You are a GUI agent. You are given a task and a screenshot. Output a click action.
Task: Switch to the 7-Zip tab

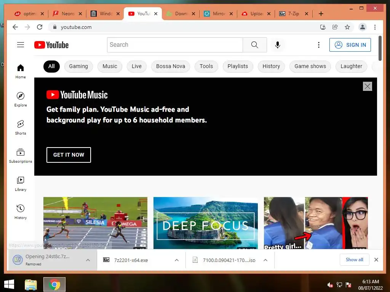pos(294,14)
